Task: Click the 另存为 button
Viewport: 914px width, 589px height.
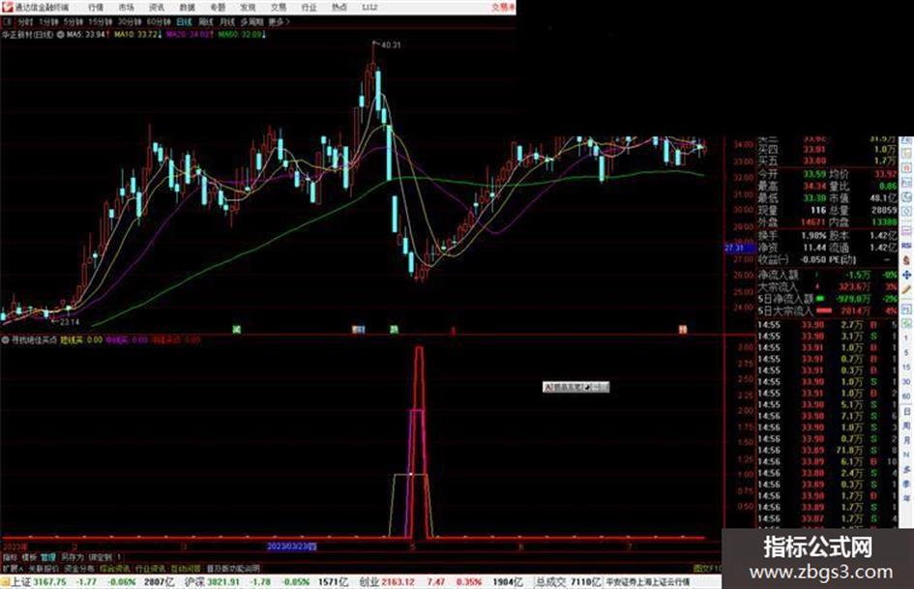Action: point(73,557)
